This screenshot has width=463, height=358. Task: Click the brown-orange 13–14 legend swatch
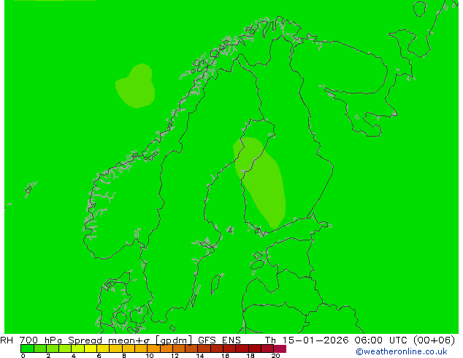(191, 349)
